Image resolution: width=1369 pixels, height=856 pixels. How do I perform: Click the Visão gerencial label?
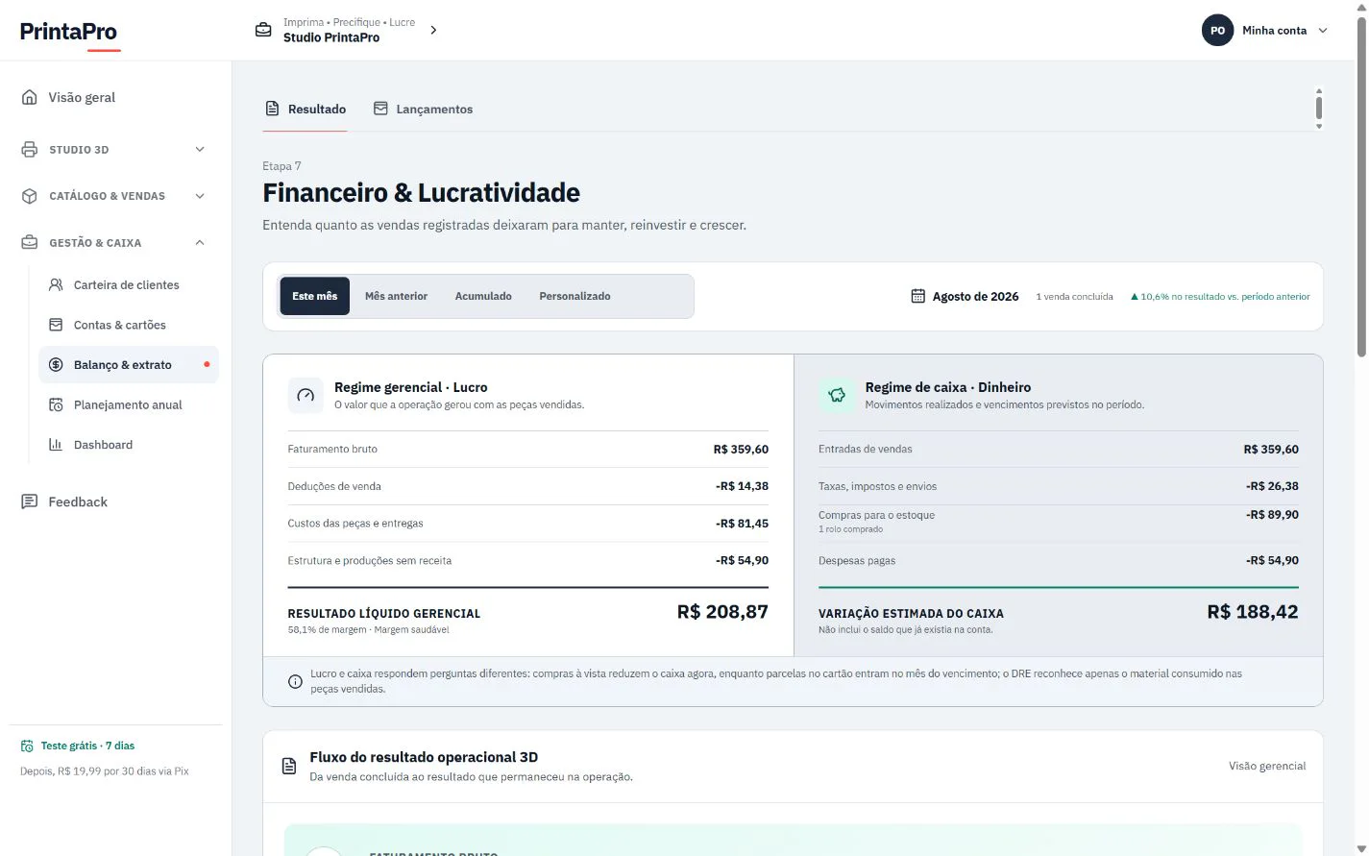coord(1267,766)
